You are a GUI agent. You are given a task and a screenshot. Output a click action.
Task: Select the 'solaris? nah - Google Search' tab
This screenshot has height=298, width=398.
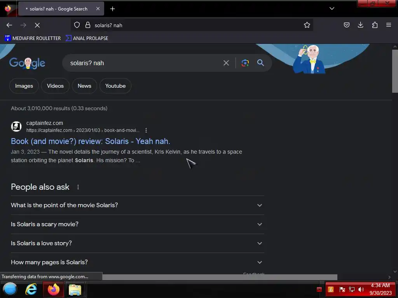pos(61,9)
